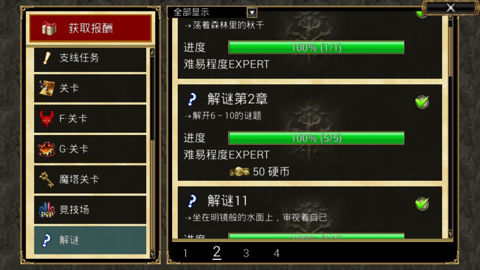Image resolution: width=480 pixels, height=270 pixels.
Task: Click the flaming monster G·关卡 icon
Action: click(47, 149)
